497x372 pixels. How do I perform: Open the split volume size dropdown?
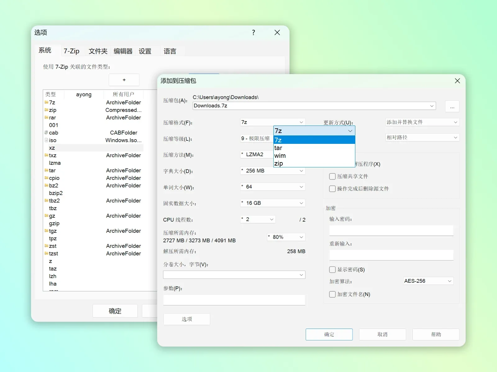(234, 275)
